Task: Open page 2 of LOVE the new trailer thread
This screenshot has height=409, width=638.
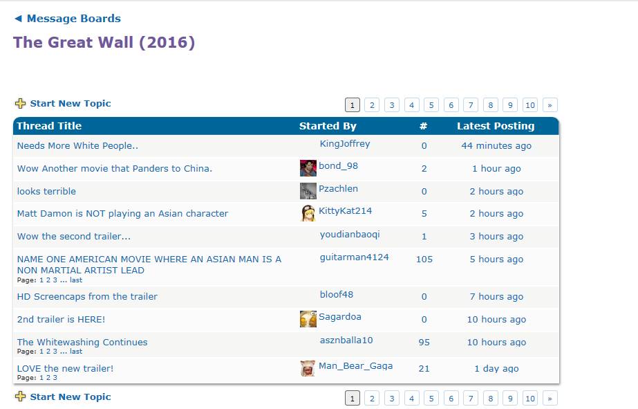Action: (48, 378)
